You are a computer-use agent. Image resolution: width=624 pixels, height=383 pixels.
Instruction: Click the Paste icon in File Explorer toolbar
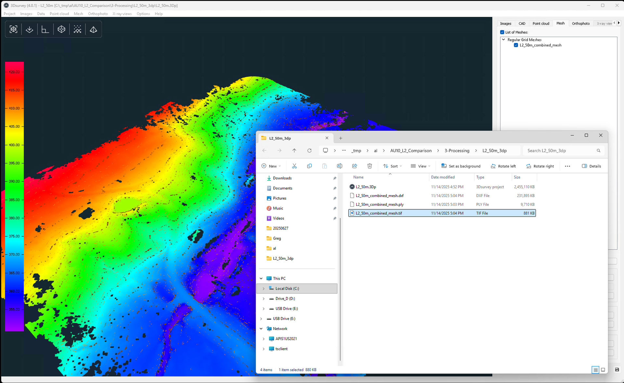(324, 166)
